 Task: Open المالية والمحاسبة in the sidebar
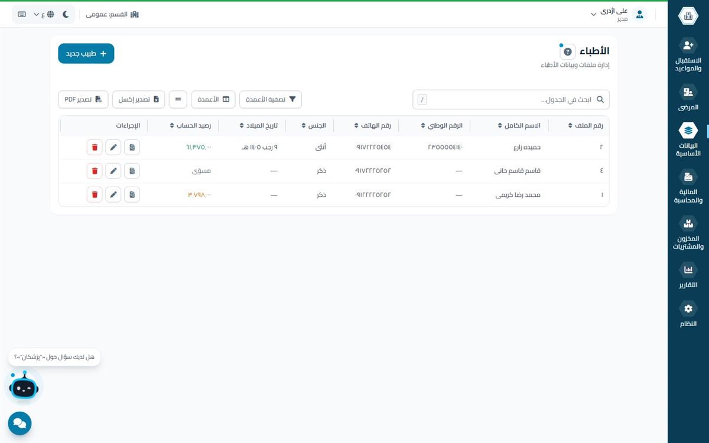(688, 187)
